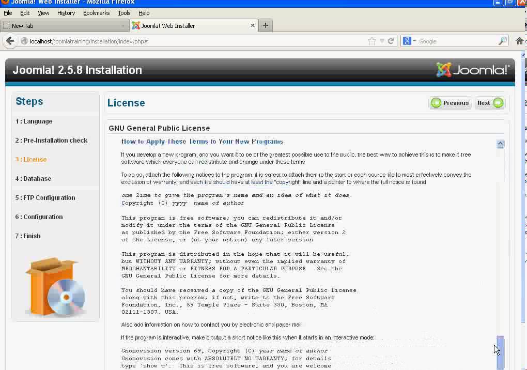
Task: Click the License page heading
Action: point(126,103)
